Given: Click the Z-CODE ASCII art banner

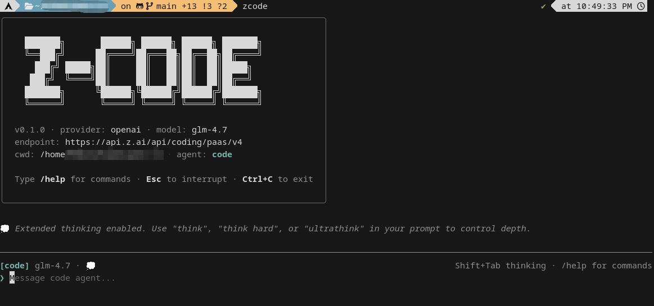Looking at the screenshot, I should point(143,70).
